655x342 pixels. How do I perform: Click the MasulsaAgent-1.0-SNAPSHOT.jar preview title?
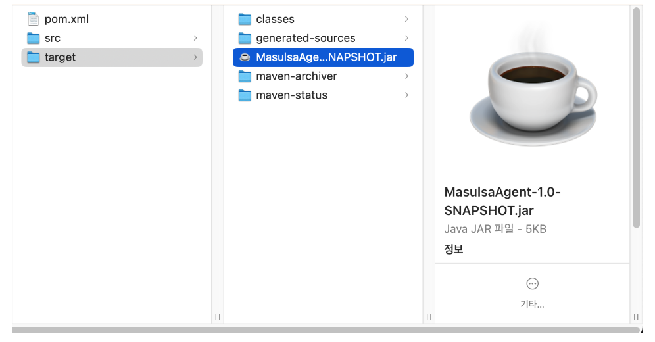click(502, 201)
